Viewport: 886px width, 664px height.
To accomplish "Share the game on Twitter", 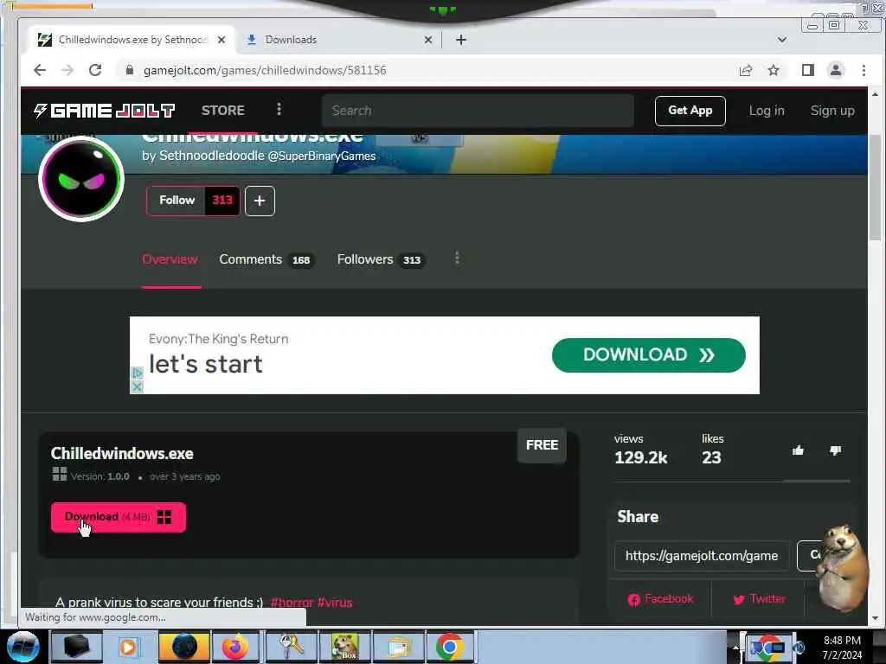I will (x=758, y=599).
